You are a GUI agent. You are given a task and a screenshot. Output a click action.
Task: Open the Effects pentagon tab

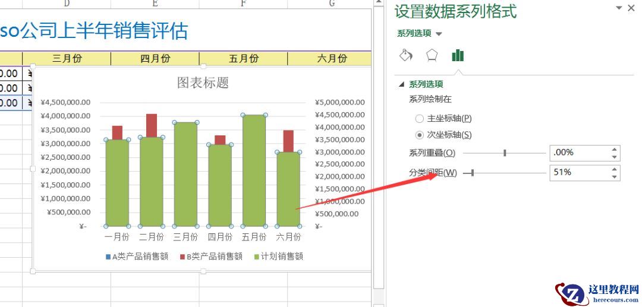(432, 55)
